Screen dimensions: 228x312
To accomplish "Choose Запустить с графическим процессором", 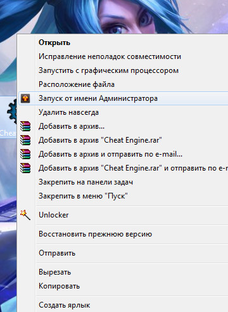I will point(108,70).
